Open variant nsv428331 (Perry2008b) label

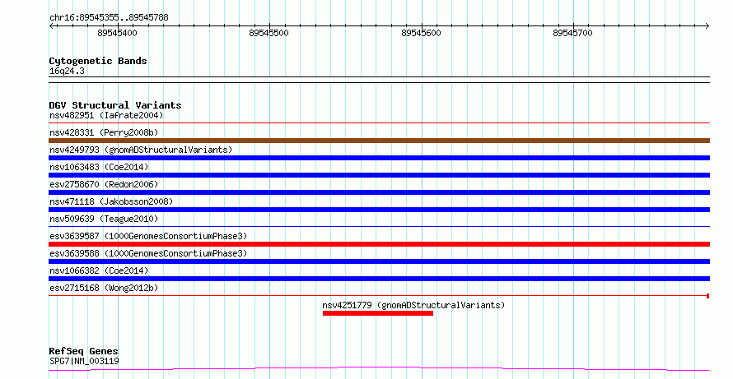[104, 132]
